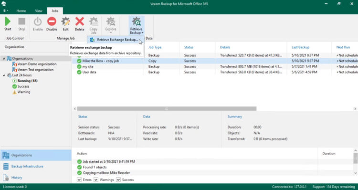Open Organizations navigation pane
This screenshot has width=358, height=190.
(x=36, y=155)
